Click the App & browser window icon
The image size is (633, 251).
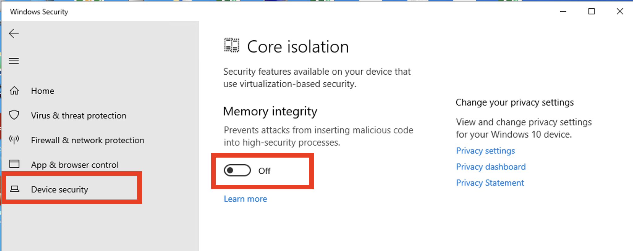14,164
